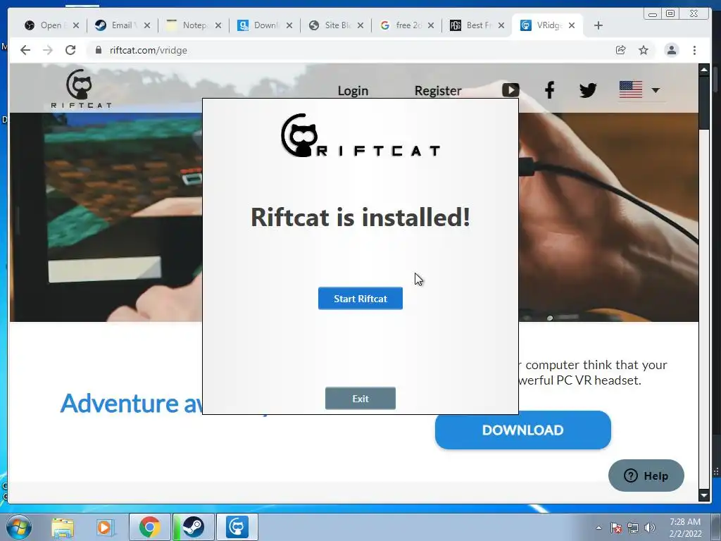Screen dimensions: 721x541
Task: Open the Help chat widget
Action: pyautogui.click(x=646, y=475)
